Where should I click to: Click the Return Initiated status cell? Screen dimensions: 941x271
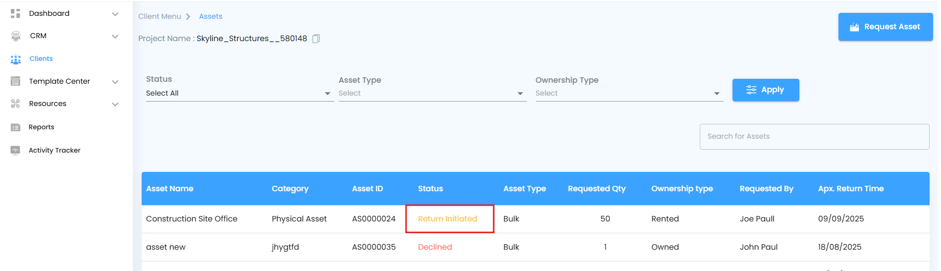(448, 218)
